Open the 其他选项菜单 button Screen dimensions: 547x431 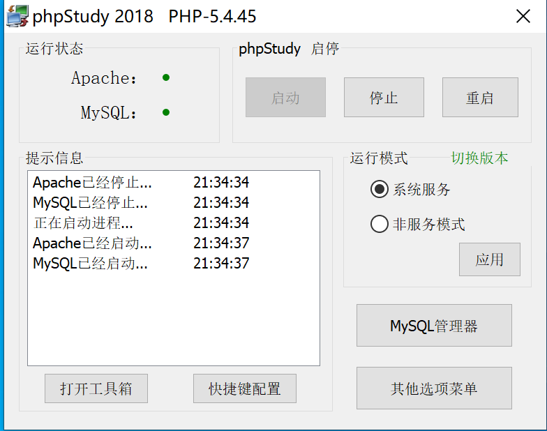tap(434, 388)
